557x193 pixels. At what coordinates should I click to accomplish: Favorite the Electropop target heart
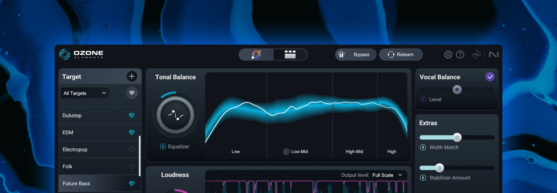tap(132, 150)
